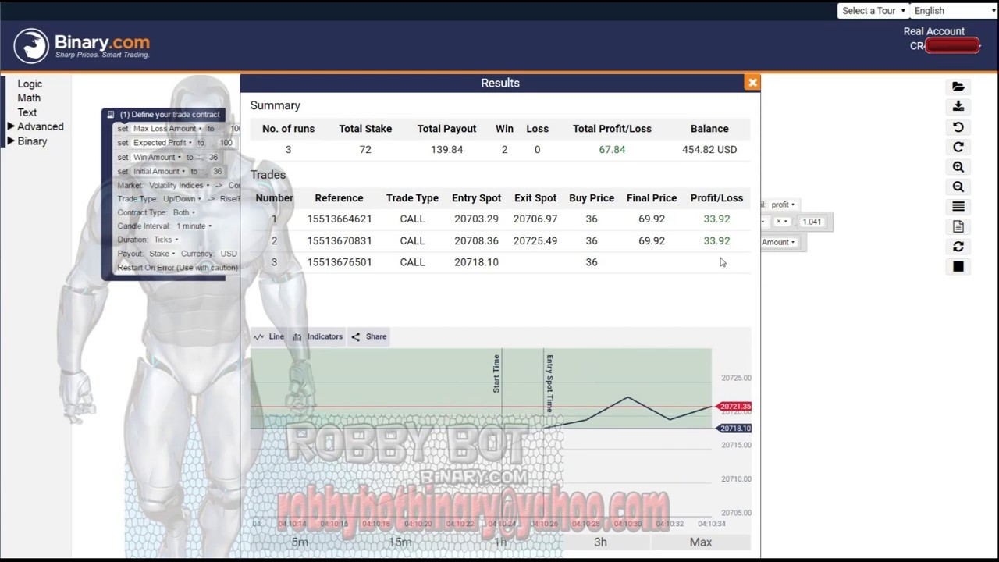Open the Duration Ticks dropdown

pyautogui.click(x=165, y=240)
